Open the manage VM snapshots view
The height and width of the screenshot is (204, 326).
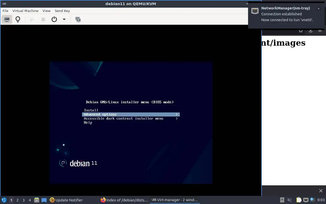tap(78, 19)
